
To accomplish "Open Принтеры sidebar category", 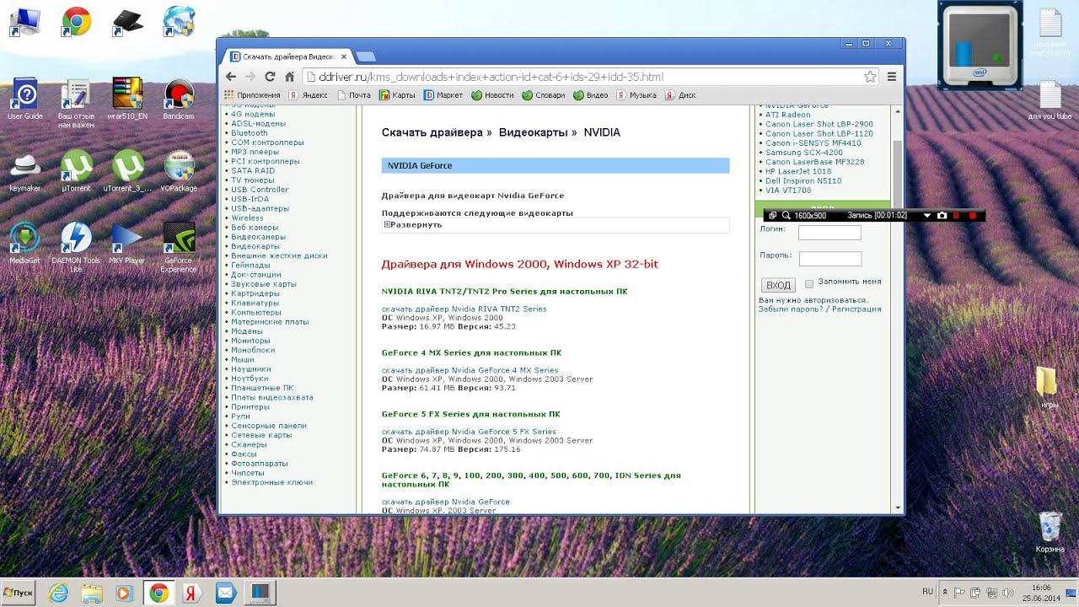I will [x=250, y=406].
